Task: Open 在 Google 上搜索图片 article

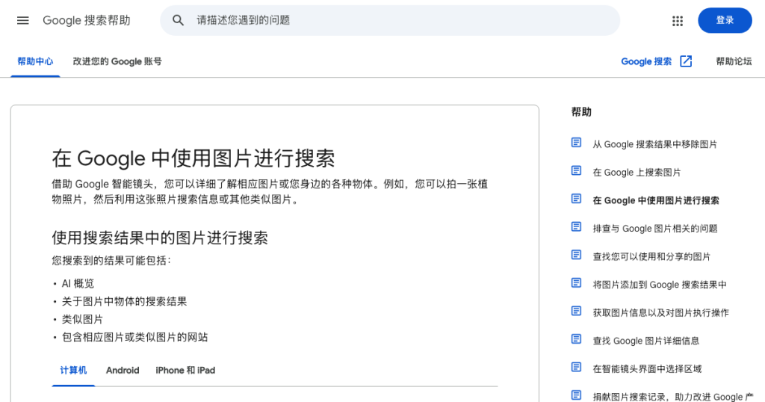Action: (x=637, y=172)
